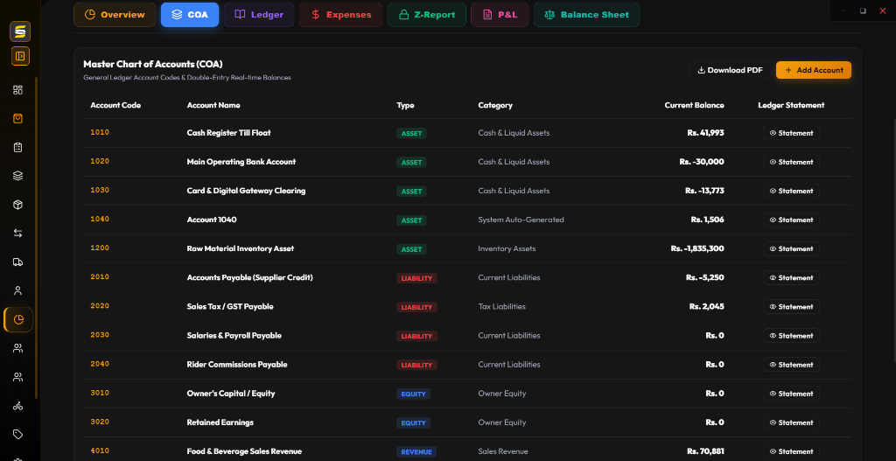Image resolution: width=896 pixels, height=461 pixels.
Task: Click the Account Name column header
Action: pos(213,105)
